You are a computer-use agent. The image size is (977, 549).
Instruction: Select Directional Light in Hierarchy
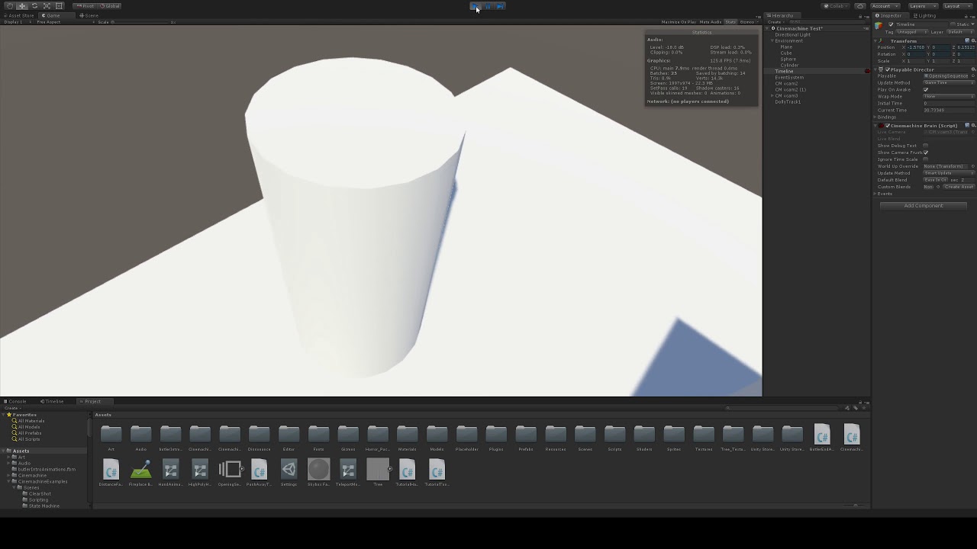792,35
